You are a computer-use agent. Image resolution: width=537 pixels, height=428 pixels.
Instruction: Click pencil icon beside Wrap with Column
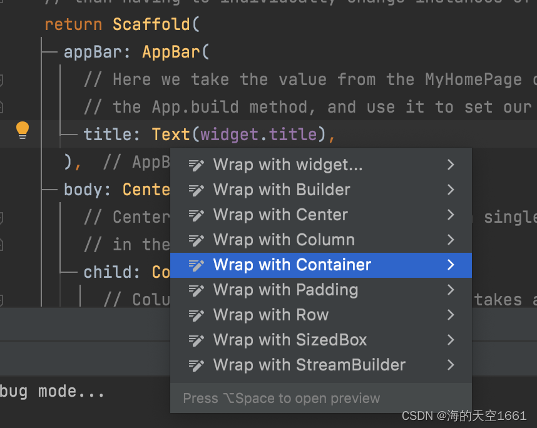pyautogui.click(x=197, y=240)
